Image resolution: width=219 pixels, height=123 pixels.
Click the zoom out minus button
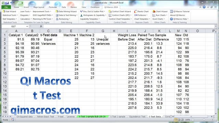(x=193, y=120)
